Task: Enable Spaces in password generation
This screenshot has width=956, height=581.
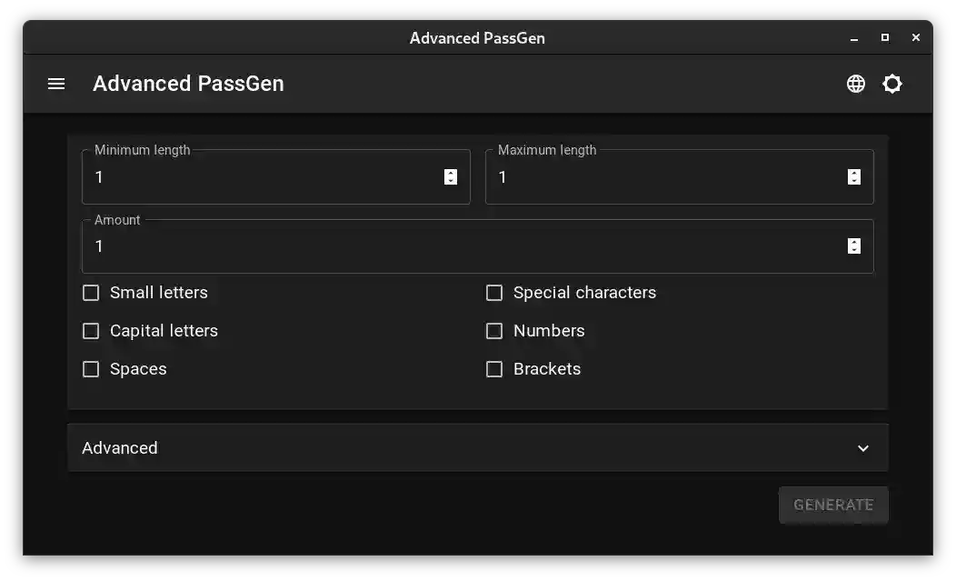Action: click(x=91, y=368)
